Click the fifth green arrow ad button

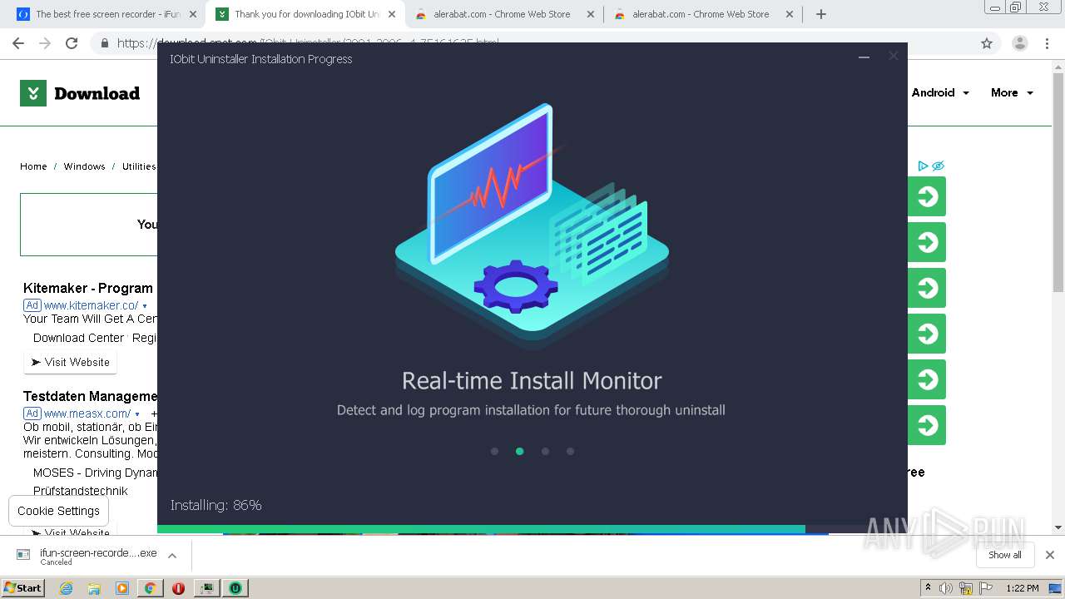click(927, 379)
